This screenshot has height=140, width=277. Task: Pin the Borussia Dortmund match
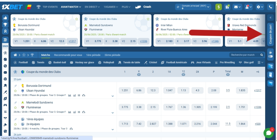(15, 86)
